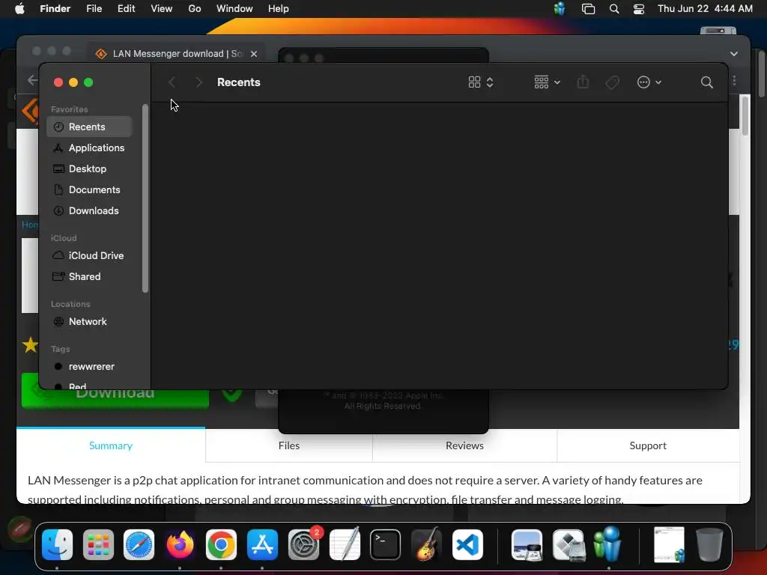Viewport: 767px width, 575px height.
Task: Expand browser tab search chevron
Action: [x=734, y=54]
